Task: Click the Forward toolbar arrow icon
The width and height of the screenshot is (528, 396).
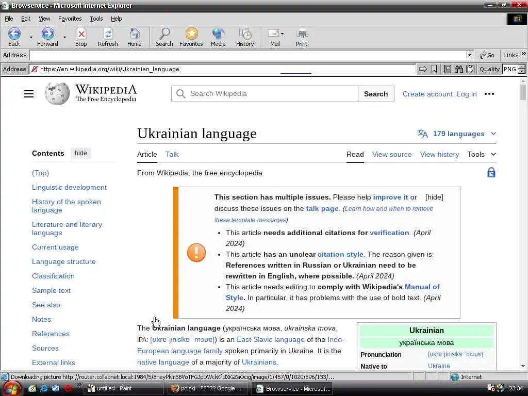Action: click(47, 34)
